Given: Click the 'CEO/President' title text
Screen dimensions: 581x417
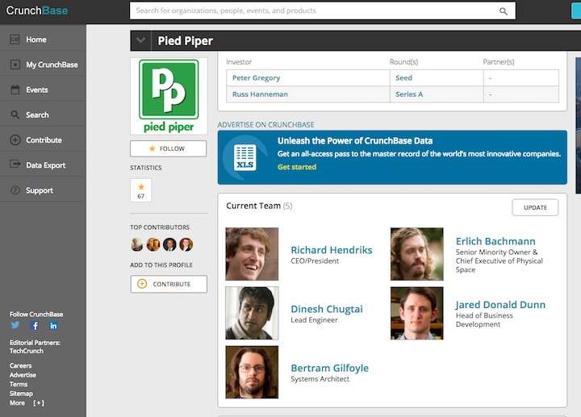Looking at the screenshot, I should (315, 261).
